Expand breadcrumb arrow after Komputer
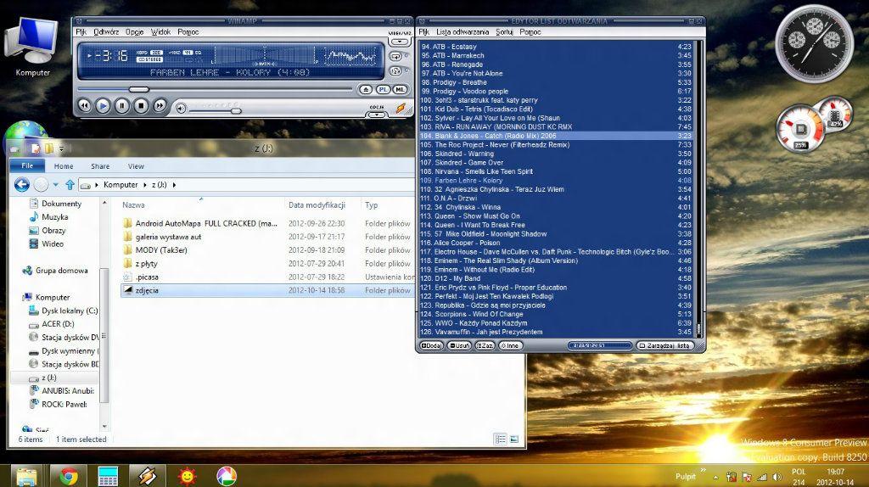This screenshot has height=487, width=869. tap(145, 185)
